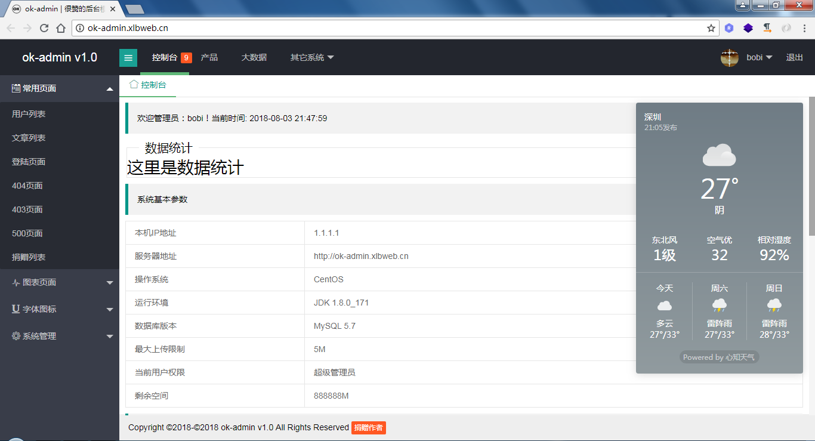This screenshot has height=441, width=815.
Task: Collapse the 常用页面 sidebar group
Action: point(60,88)
